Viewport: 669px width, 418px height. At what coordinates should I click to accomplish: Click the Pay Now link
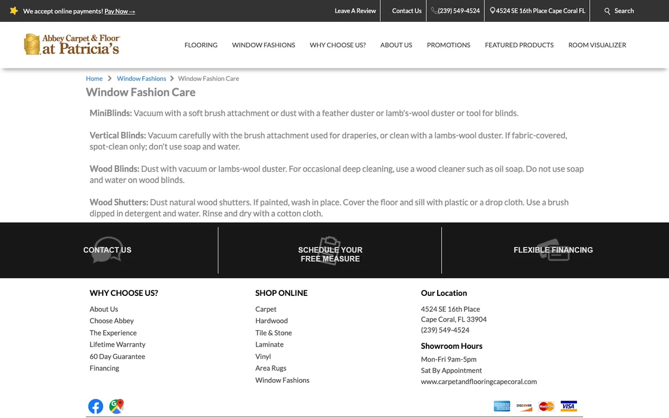click(120, 11)
